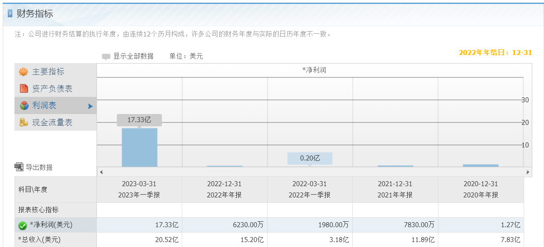Click the 2021年年报 column header
The width and height of the screenshot is (544, 247).
(x=395, y=190)
